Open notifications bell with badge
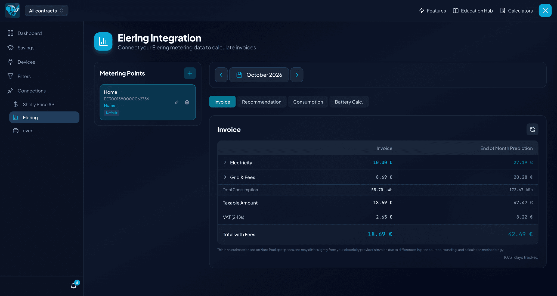557x296 pixels. 74,285
